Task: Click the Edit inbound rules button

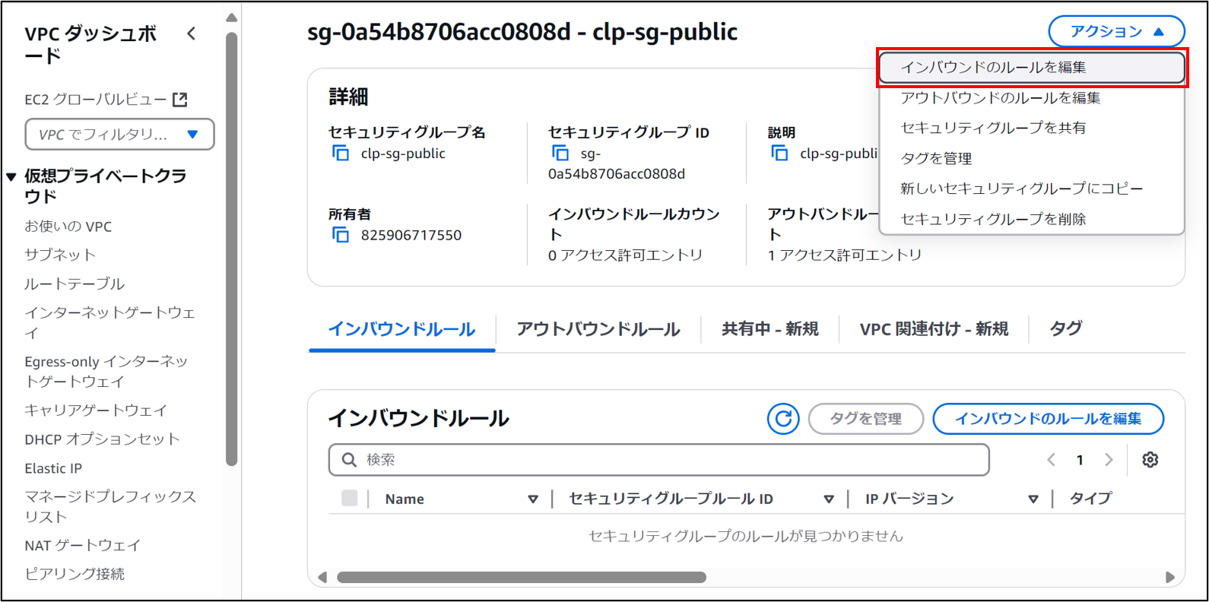Action: click(x=1047, y=419)
